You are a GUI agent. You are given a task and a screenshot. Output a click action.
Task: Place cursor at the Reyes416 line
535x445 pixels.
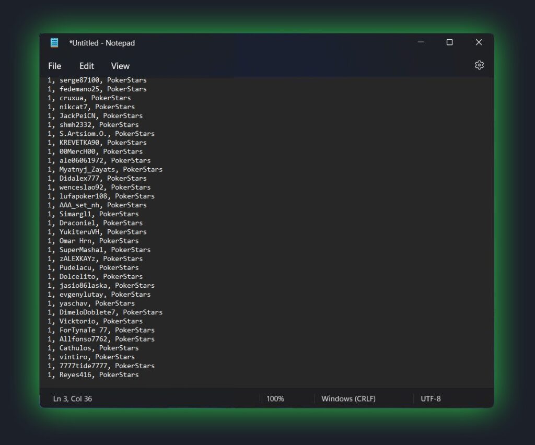pyautogui.click(x=93, y=375)
